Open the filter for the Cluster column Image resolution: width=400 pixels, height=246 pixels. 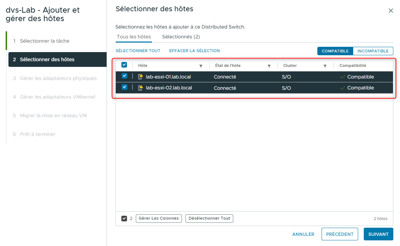pyautogui.click(x=325, y=66)
